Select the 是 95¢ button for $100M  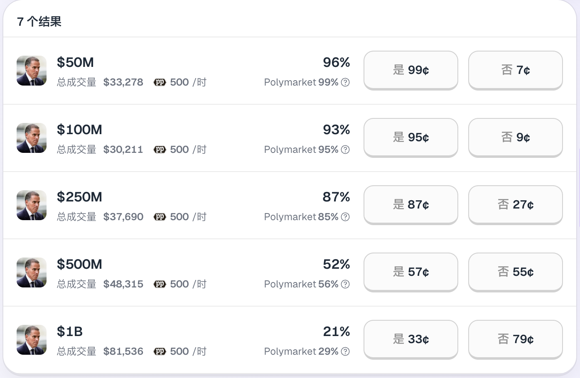pyautogui.click(x=411, y=137)
